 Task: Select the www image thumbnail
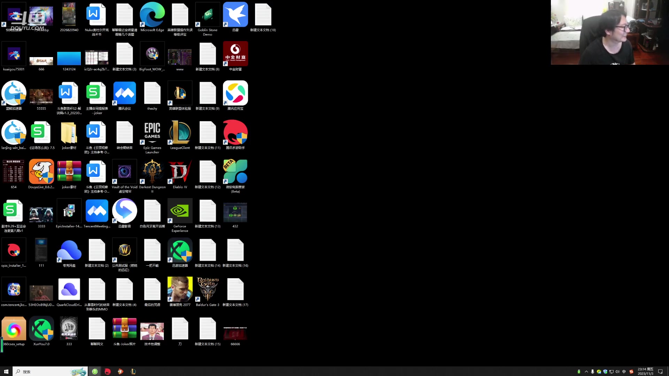coord(180,57)
